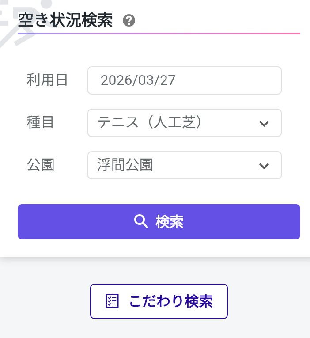Click the 公園 field label
The image size is (310, 338).
point(40,165)
